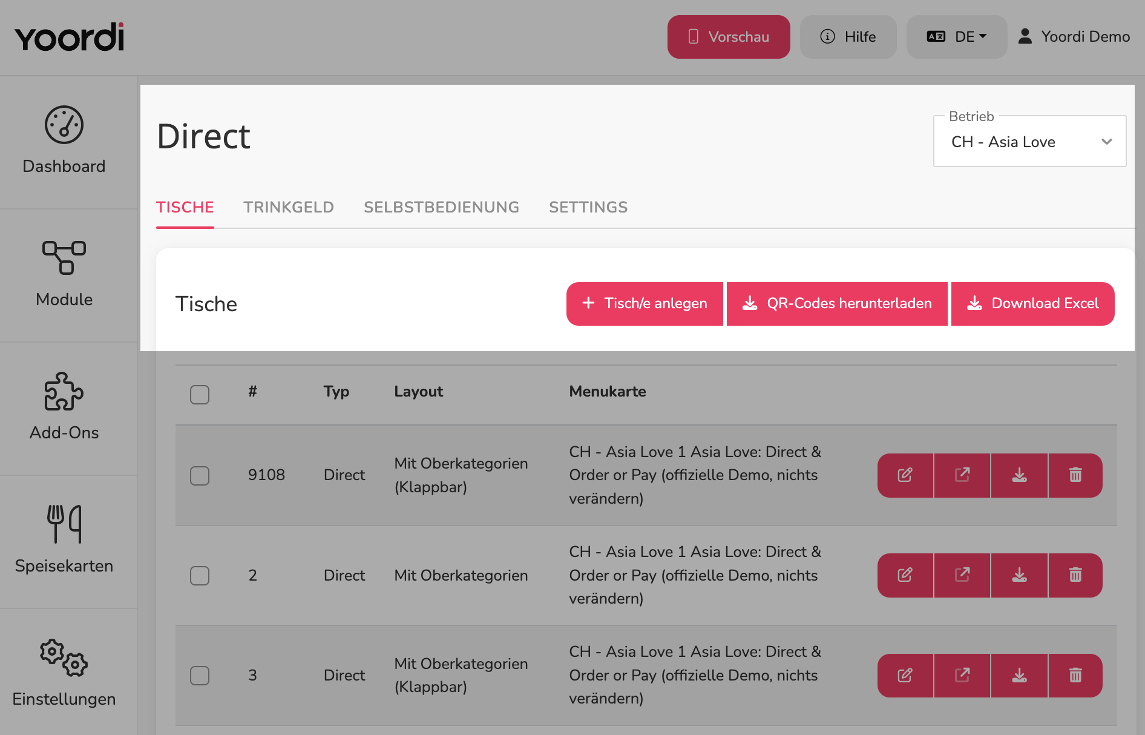Open the DE language dropdown
Image resolution: width=1145 pixels, height=735 pixels.
point(957,37)
